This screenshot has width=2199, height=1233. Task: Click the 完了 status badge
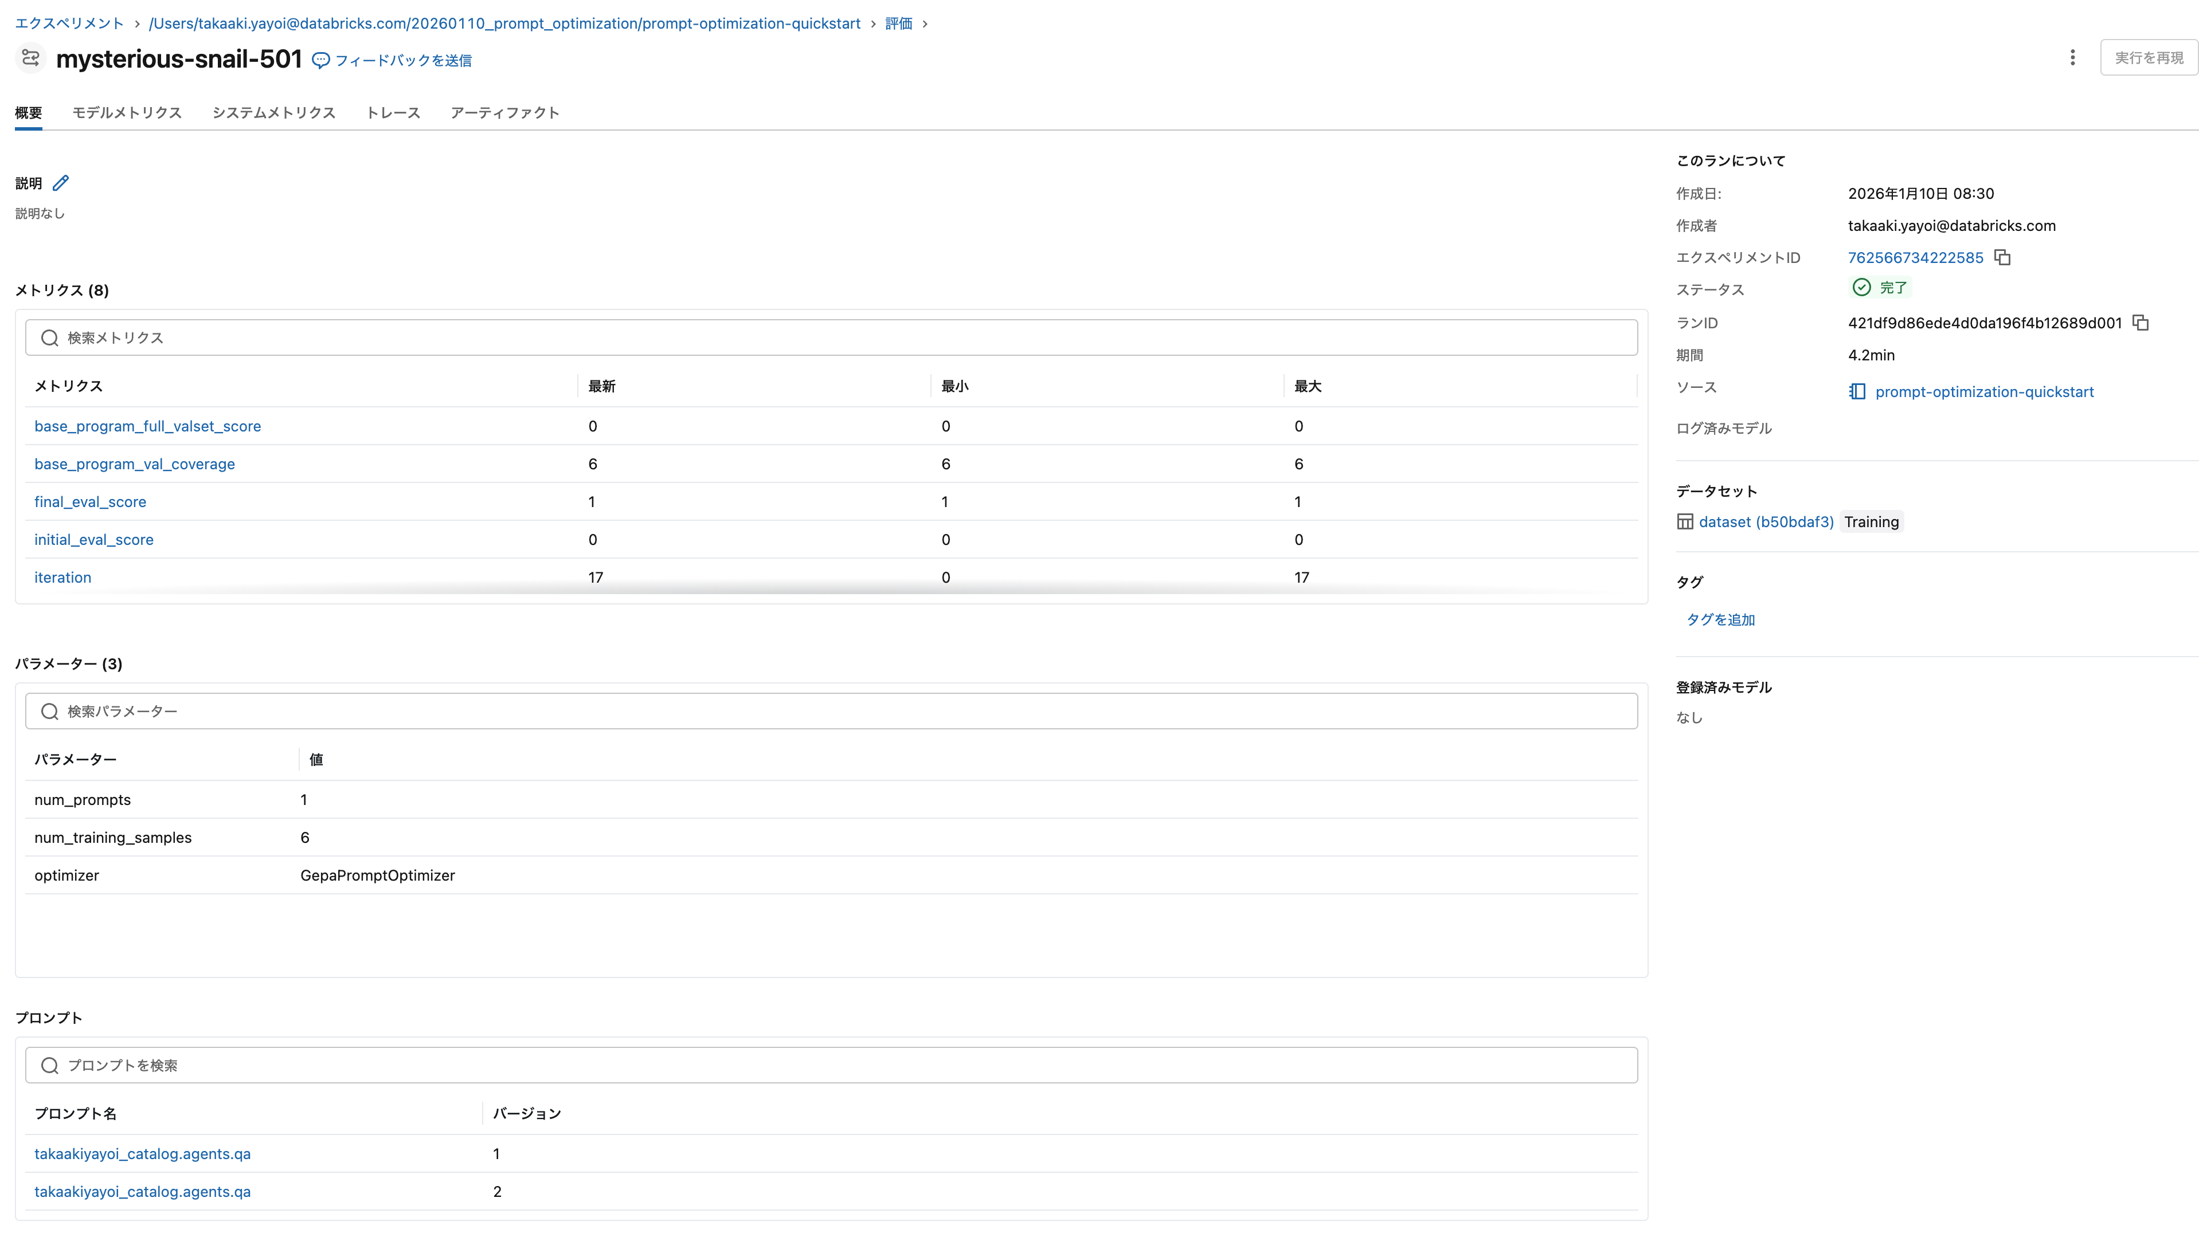pyautogui.click(x=1880, y=288)
